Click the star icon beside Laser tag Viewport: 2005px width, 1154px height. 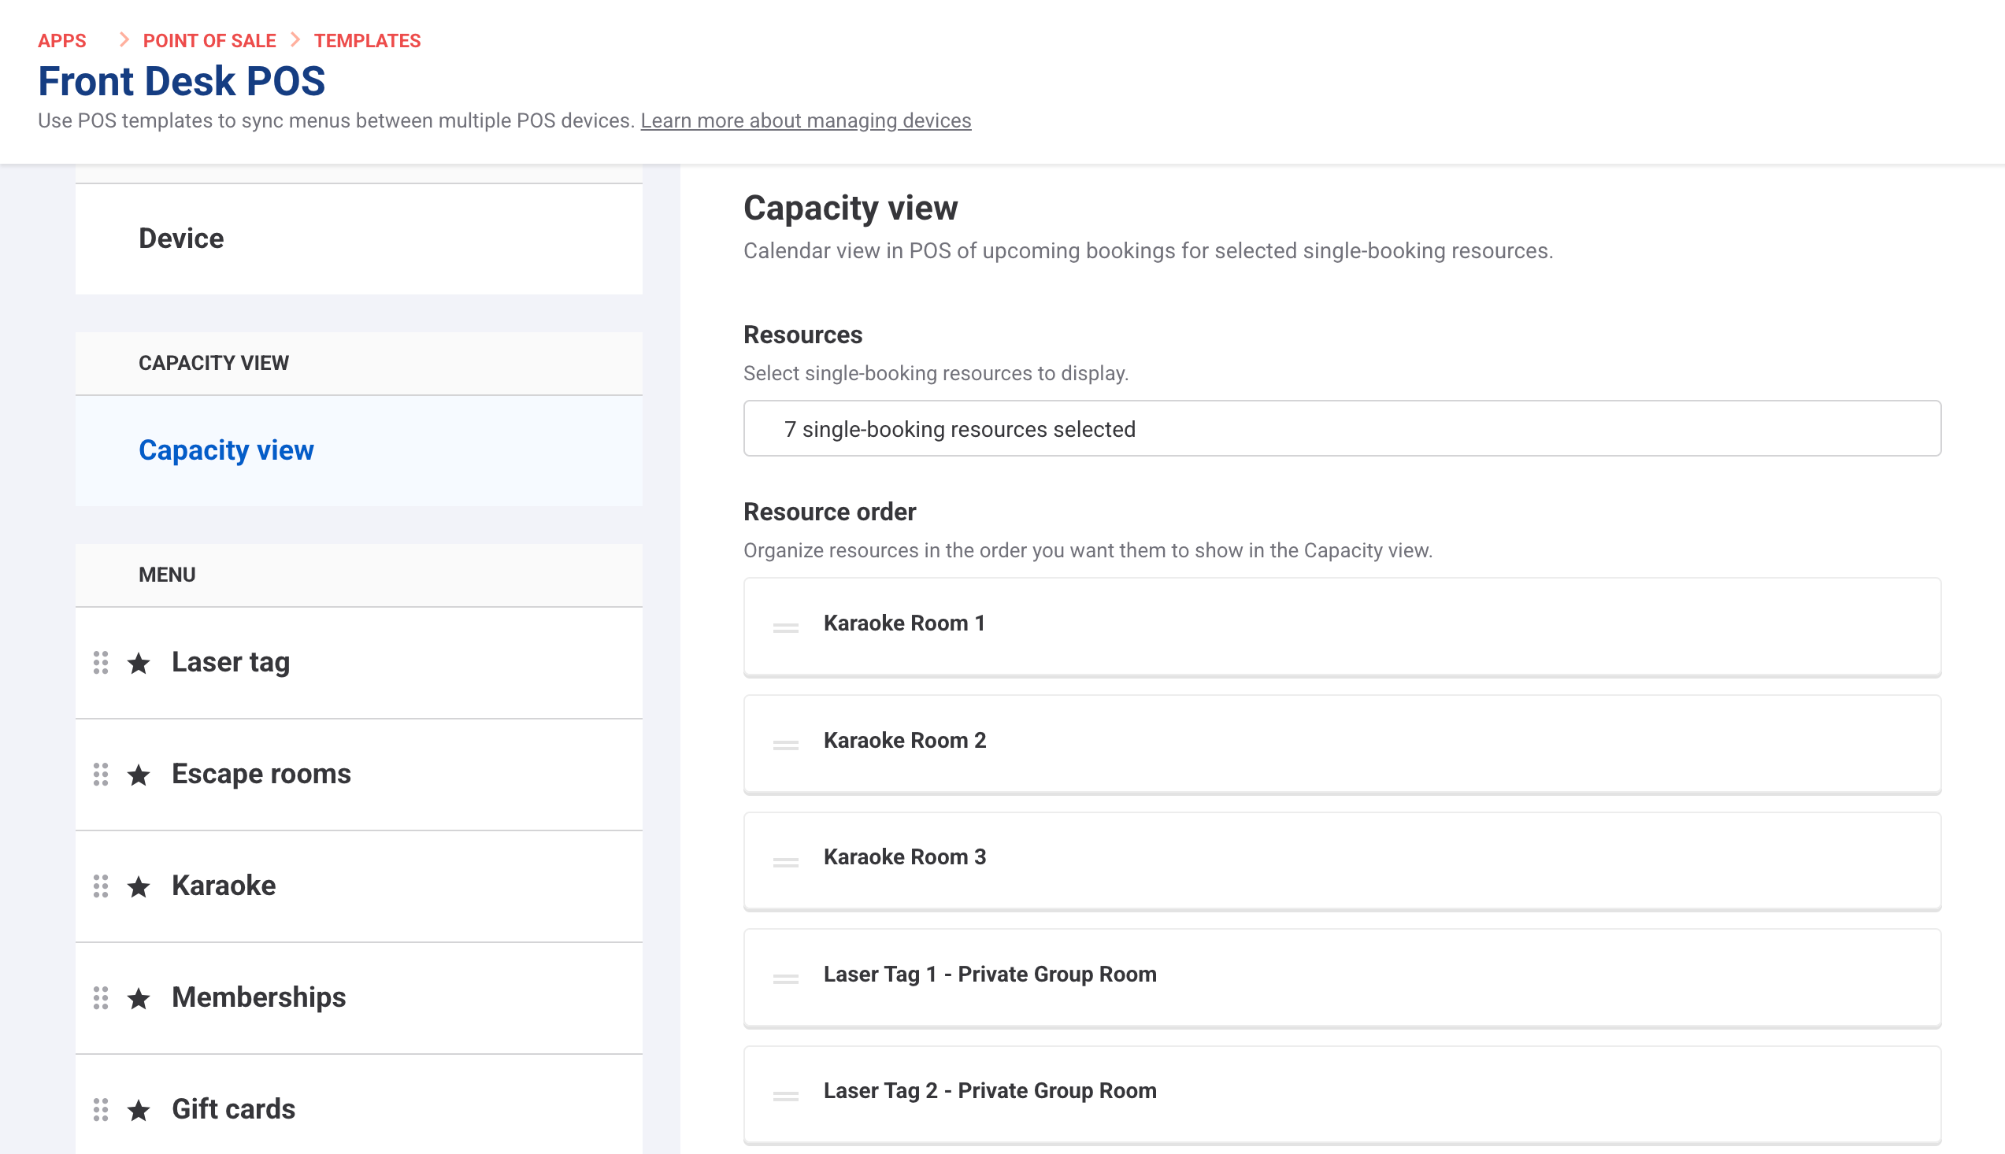point(139,663)
